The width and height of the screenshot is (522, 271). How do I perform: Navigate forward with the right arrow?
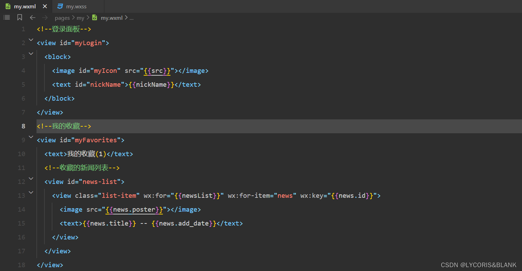[45, 17]
